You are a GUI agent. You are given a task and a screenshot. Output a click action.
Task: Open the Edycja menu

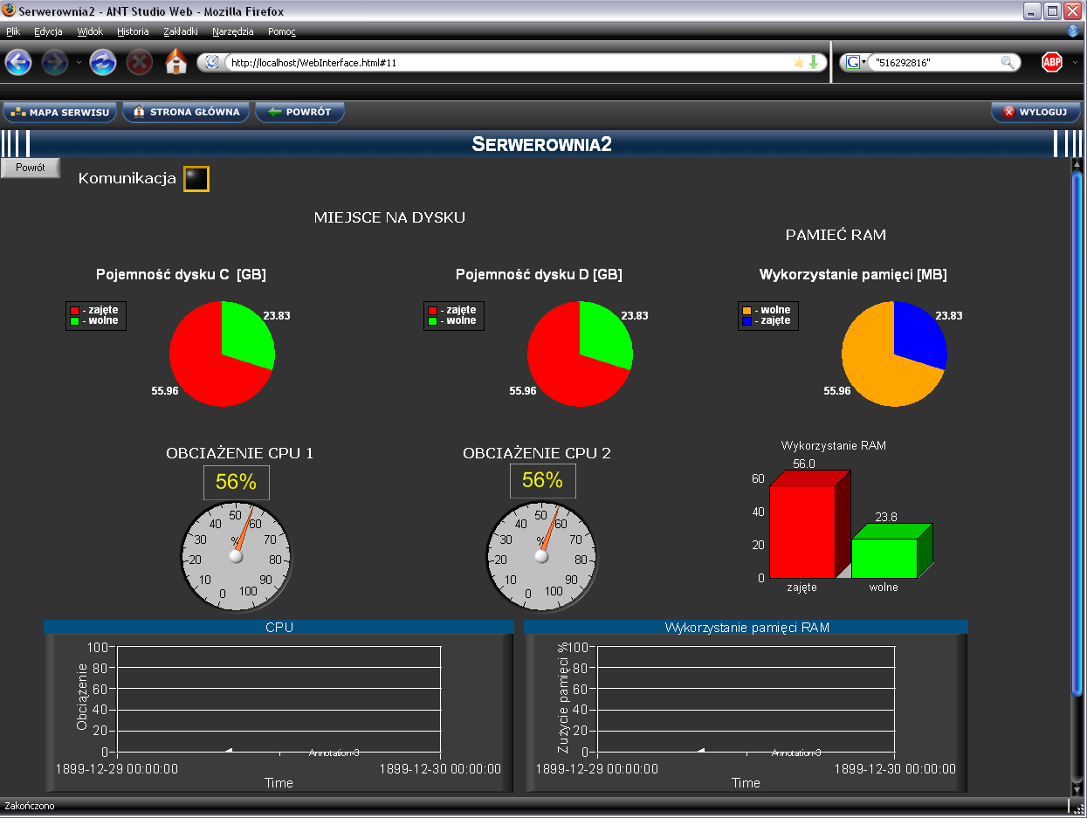[x=48, y=31]
